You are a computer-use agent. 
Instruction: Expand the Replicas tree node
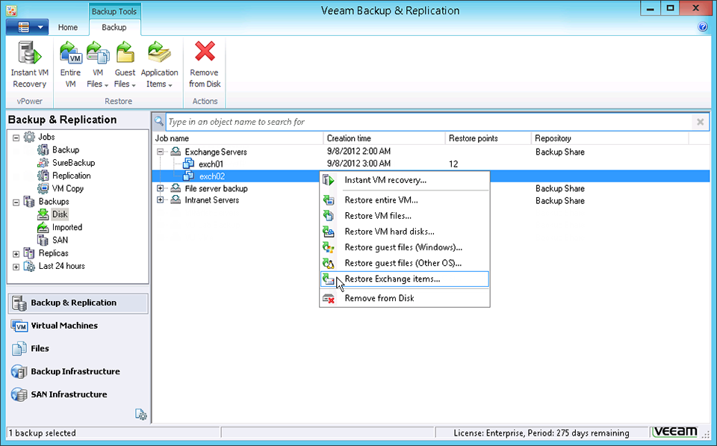coord(16,253)
